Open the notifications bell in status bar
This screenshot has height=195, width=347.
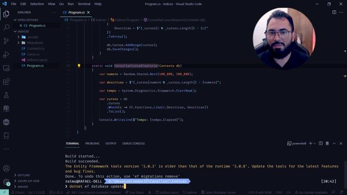point(340,193)
